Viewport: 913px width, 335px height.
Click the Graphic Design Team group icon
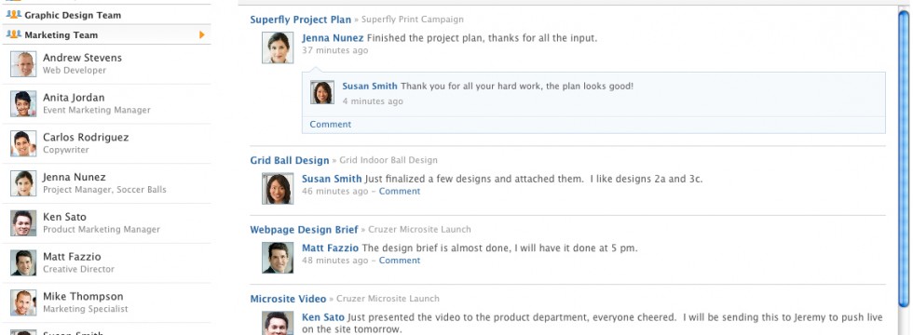click(x=13, y=15)
